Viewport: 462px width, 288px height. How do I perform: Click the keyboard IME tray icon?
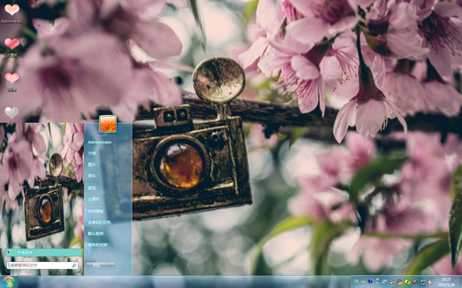click(x=363, y=282)
